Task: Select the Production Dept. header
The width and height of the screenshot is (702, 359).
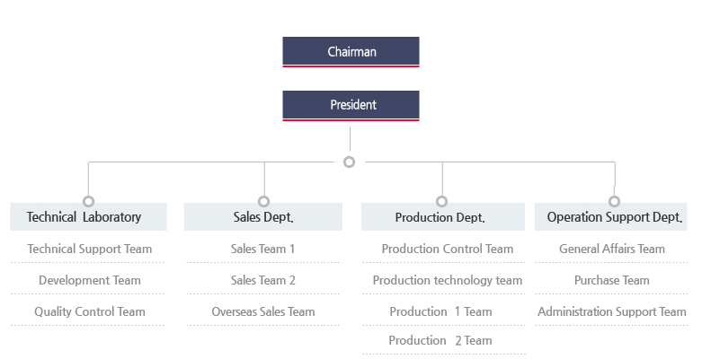Action: pos(441,217)
